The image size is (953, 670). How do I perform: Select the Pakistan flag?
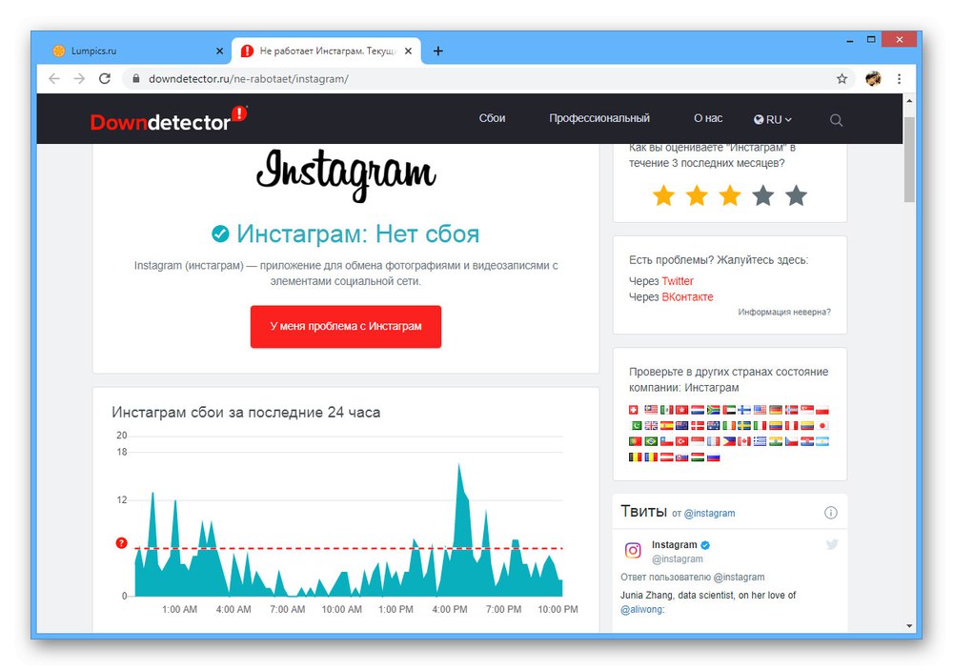pos(637,426)
